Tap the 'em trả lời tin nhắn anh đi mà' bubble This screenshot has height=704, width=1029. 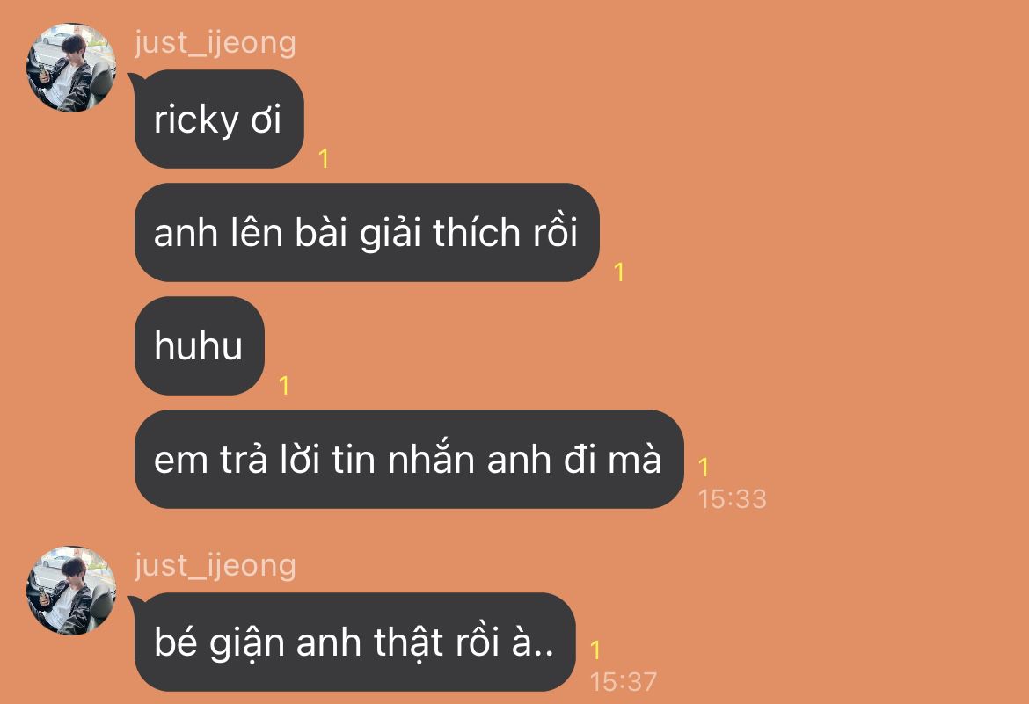click(409, 460)
